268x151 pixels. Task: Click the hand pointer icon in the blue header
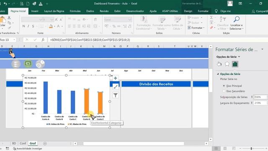[x=12, y=53]
